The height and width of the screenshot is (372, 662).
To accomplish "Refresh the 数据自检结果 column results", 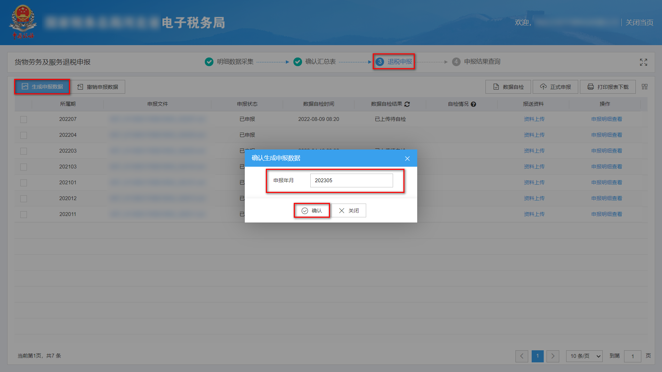I will [x=407, y=104].
